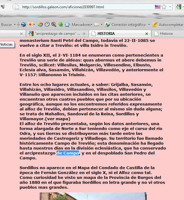This screenshot has height=200, width=184.
Task: Click the compass toolbar icon
Action: 47,24
